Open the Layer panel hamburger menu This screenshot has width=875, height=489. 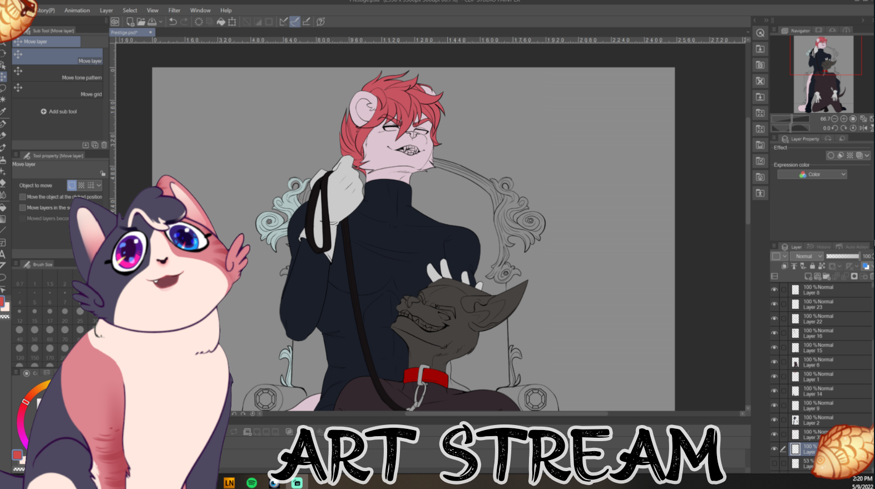[x=774, y=246]
